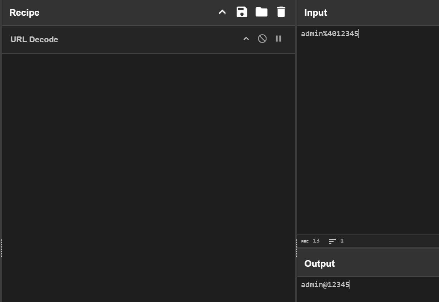The width and height of the screenshot is (439, 302).
Task: Collapse the URL Decode operation
Action: 246,39
